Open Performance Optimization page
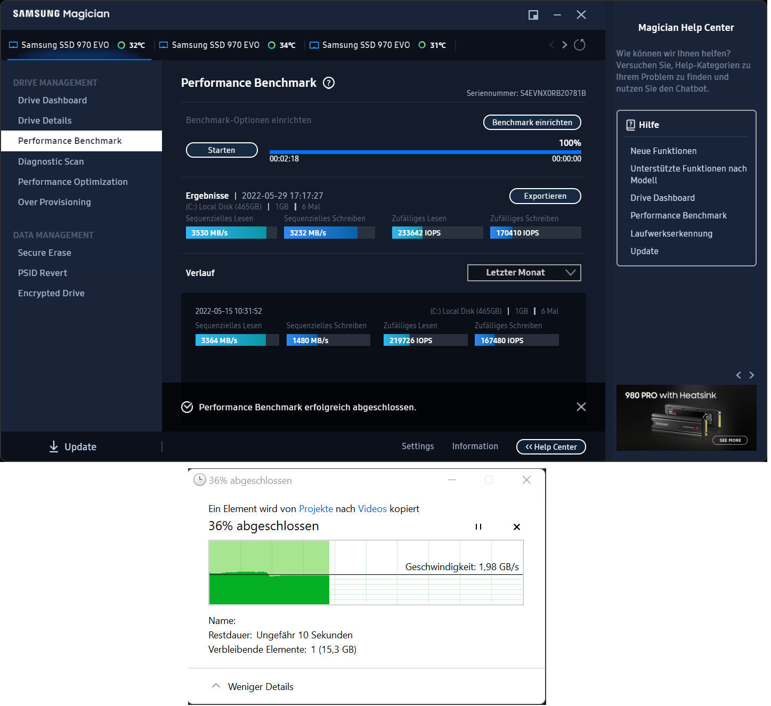This screenshot has height=706, width=771. click(x=73, y=182)
